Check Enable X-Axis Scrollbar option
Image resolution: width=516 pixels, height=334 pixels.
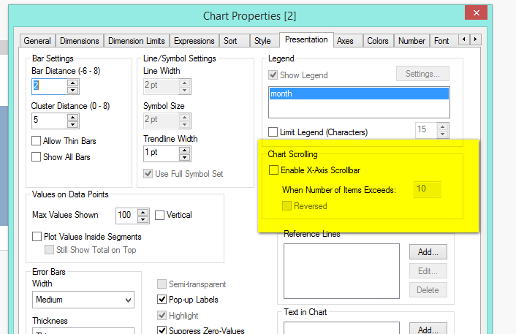tap(273, 170)
